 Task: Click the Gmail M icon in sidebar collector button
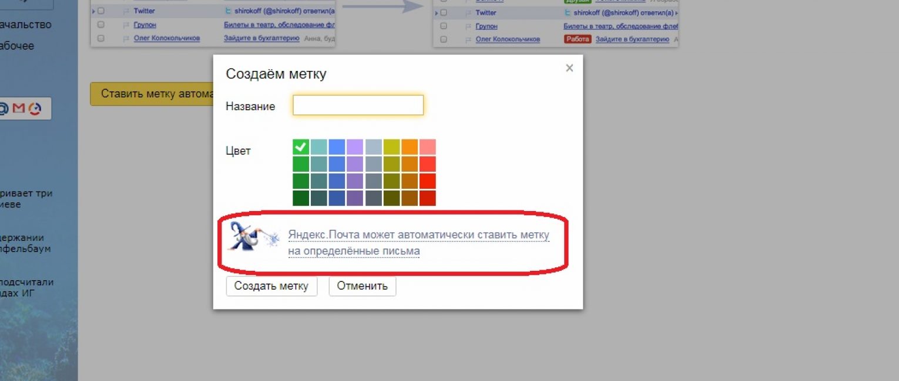click(x=19, y=108)
